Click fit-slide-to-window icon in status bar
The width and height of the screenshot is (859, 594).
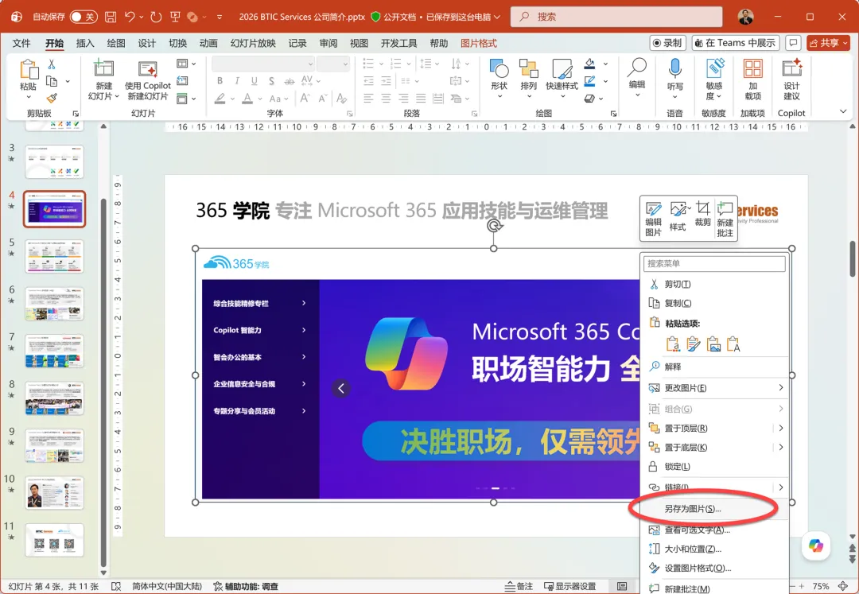[843, 586]
